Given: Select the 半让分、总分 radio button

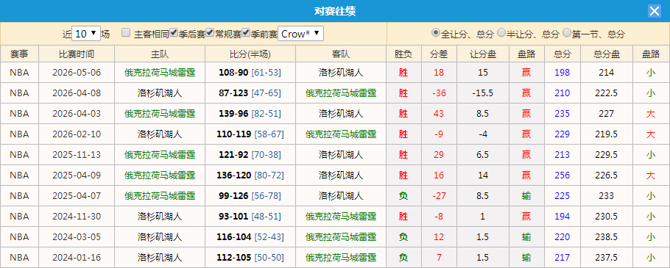Looking at the screenshot, I should 501,33.
